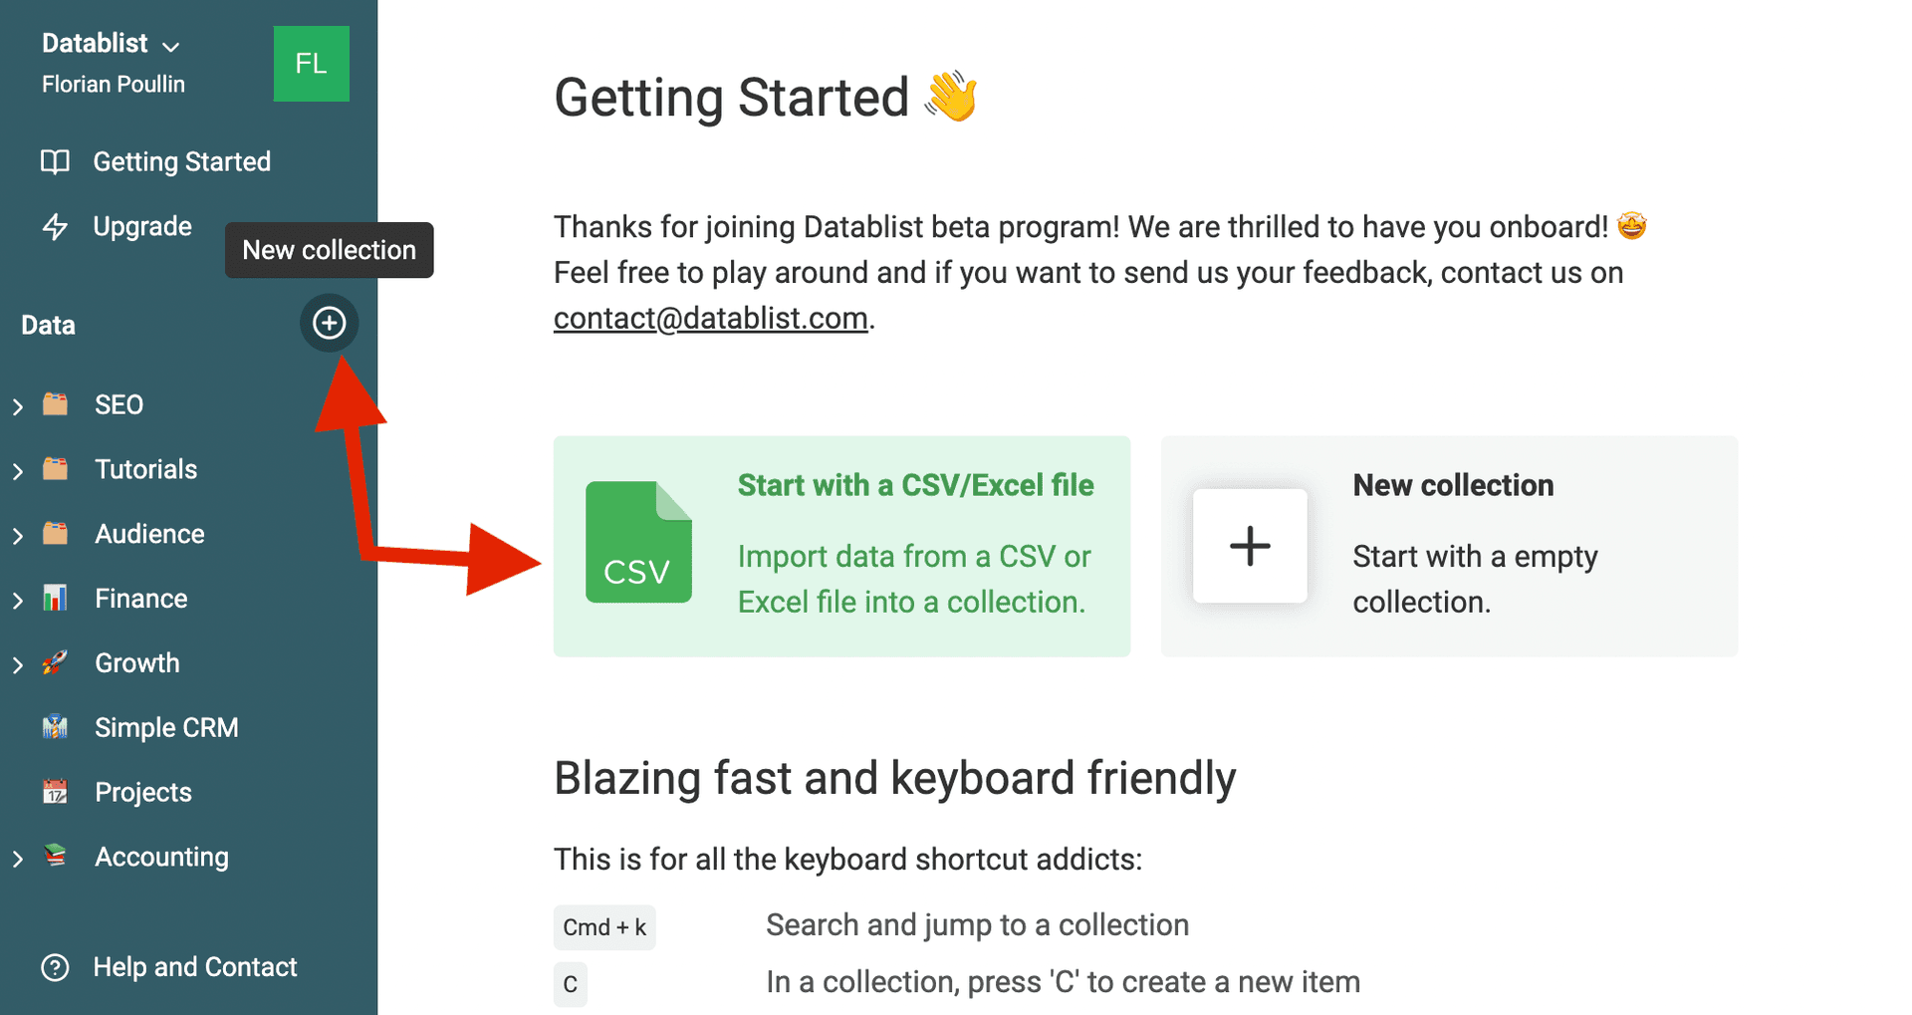Open the contact@datablist.com email link
This screenshot has width=1912, height=1015.
(x=710, y=319)
